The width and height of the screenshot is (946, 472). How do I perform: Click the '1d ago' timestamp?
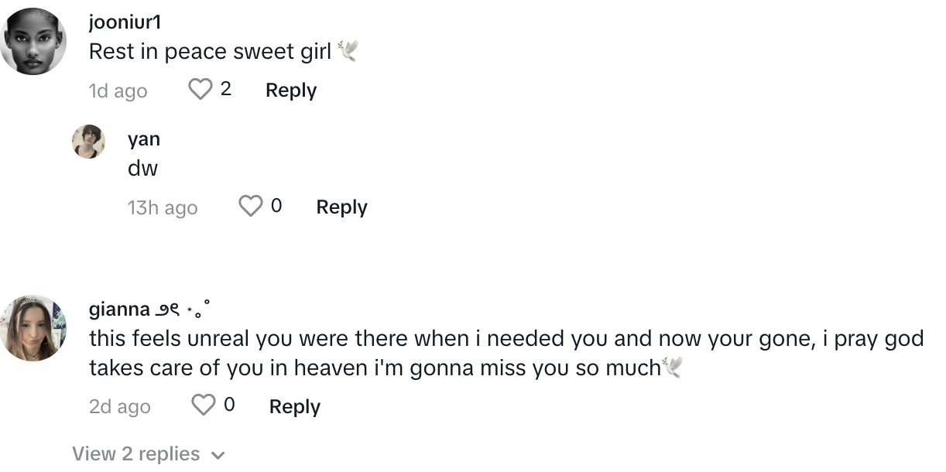click(x=118, y=91)
